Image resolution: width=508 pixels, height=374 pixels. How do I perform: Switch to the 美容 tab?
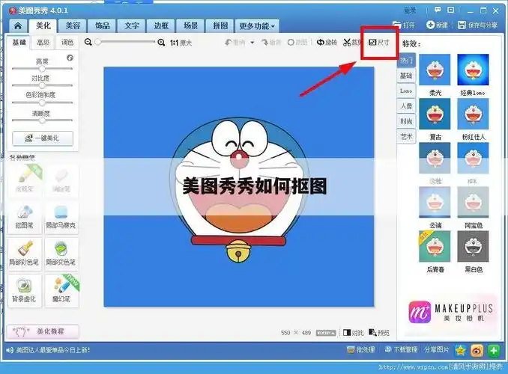(73, 25)
